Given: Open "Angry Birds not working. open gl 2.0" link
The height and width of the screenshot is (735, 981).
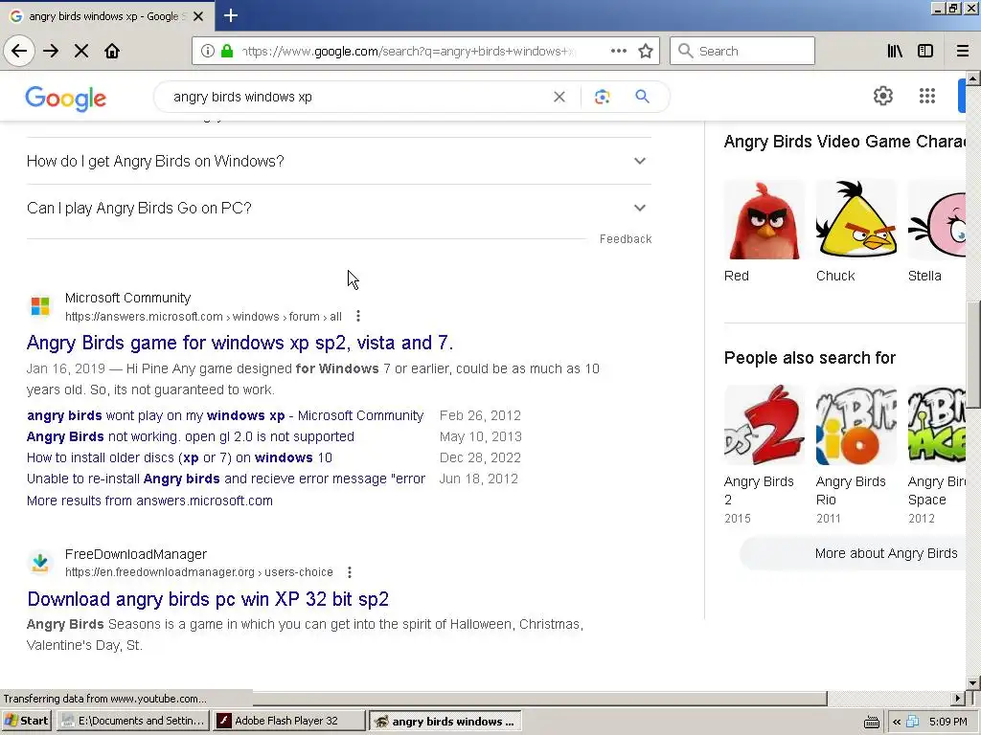Looking at the screenshot, I should [x=191, y=436].
